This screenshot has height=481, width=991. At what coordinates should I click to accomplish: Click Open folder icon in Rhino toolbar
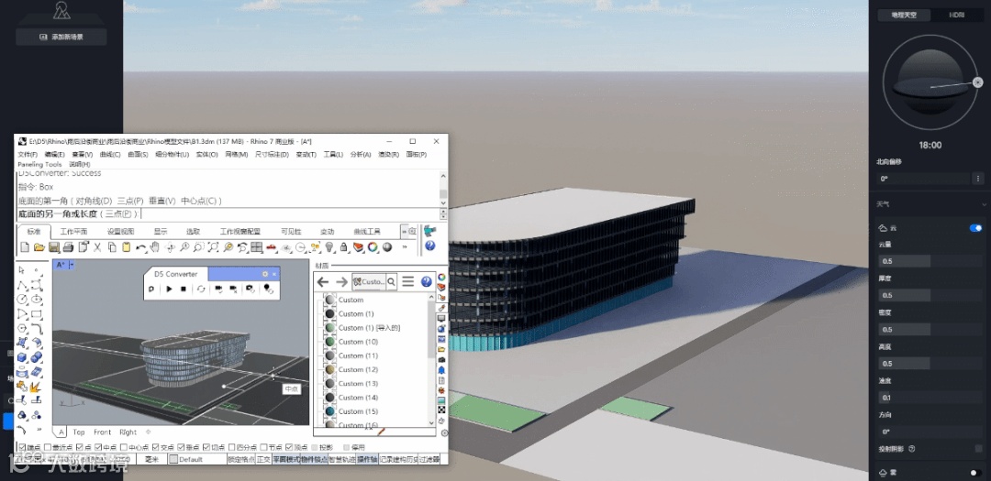39,247
